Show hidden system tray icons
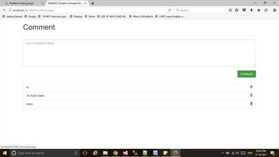 click(223, 153)
